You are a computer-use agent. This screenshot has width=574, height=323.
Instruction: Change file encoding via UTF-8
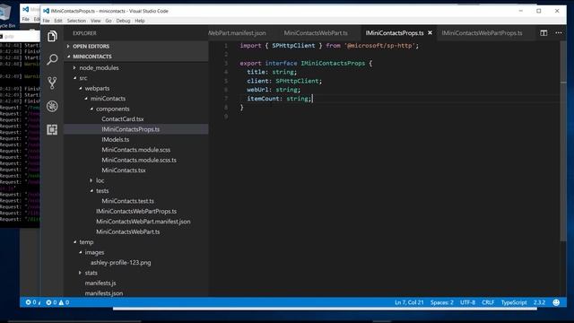[x=467, y=302]
